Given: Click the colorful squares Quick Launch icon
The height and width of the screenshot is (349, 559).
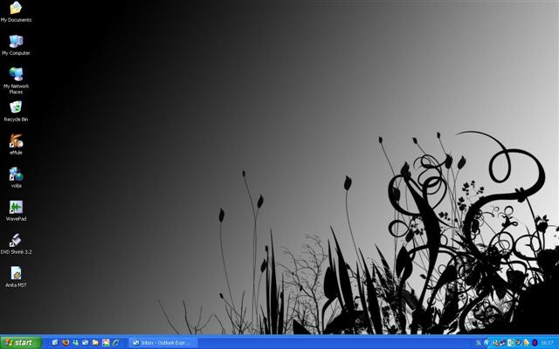Looking at the screenshot, I should coord(106,343).
